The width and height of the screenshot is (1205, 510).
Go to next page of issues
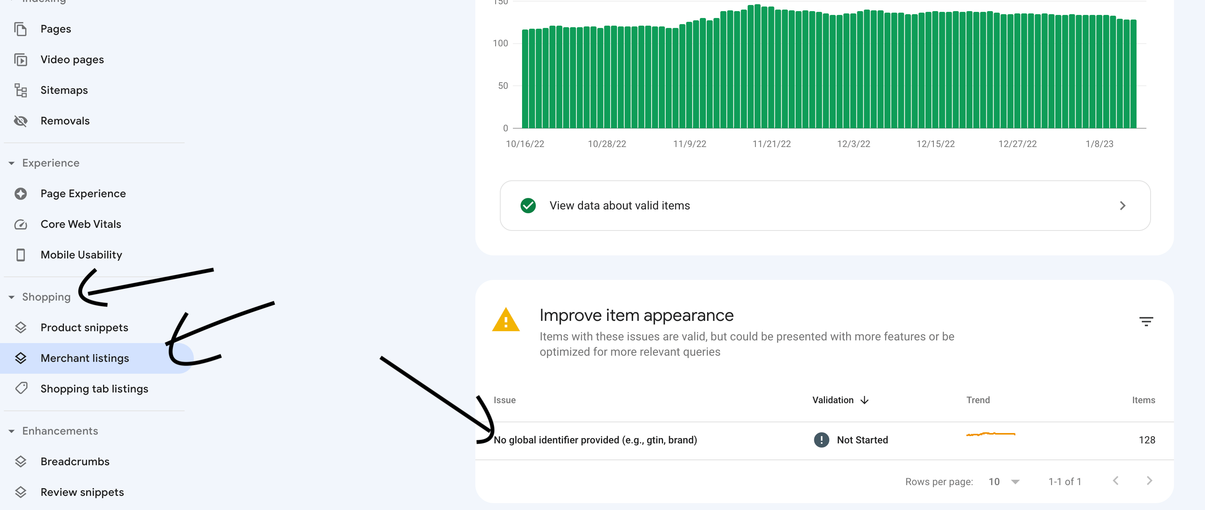point(1149,481)
